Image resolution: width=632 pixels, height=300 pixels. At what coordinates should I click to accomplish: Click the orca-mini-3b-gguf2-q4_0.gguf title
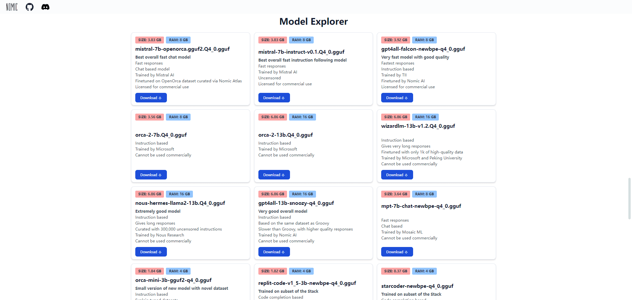[173, 280]
